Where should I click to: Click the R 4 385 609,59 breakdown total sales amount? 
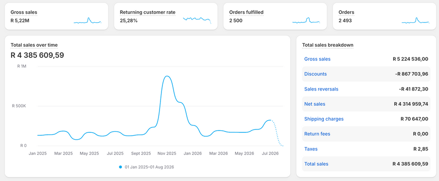[410, 164]
